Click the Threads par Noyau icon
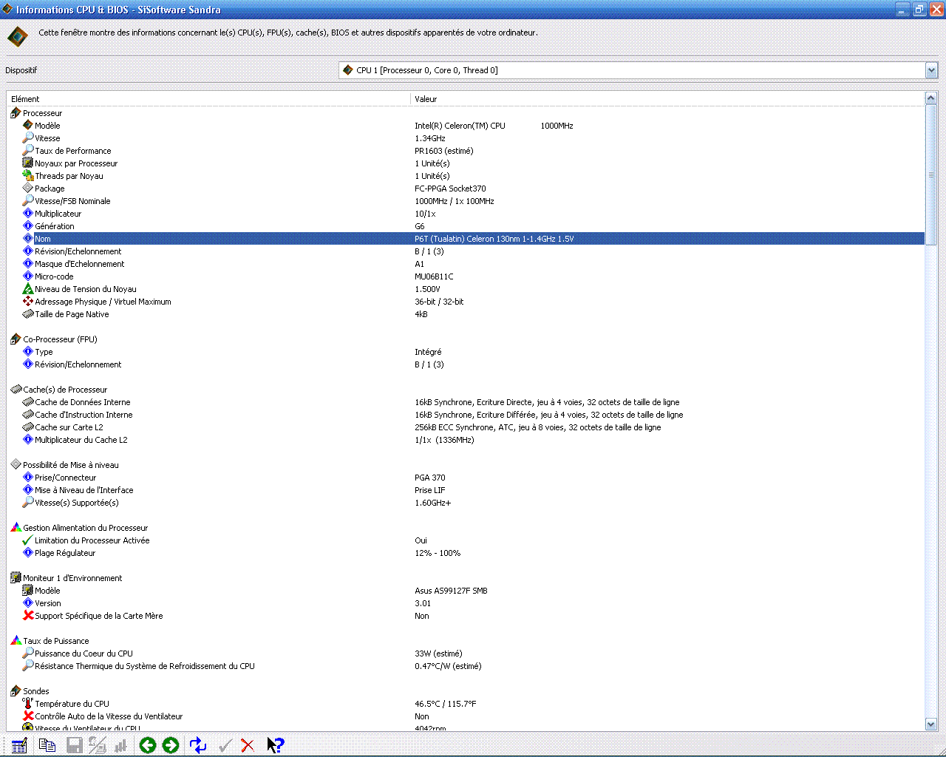946x757 pixels. [28, 176]
